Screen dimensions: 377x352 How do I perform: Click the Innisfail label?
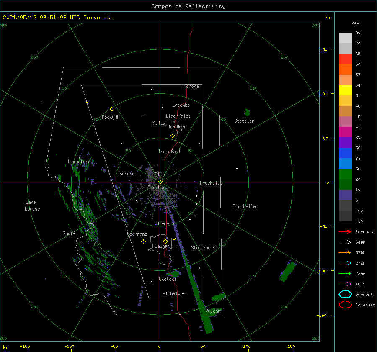click(169, 152)
